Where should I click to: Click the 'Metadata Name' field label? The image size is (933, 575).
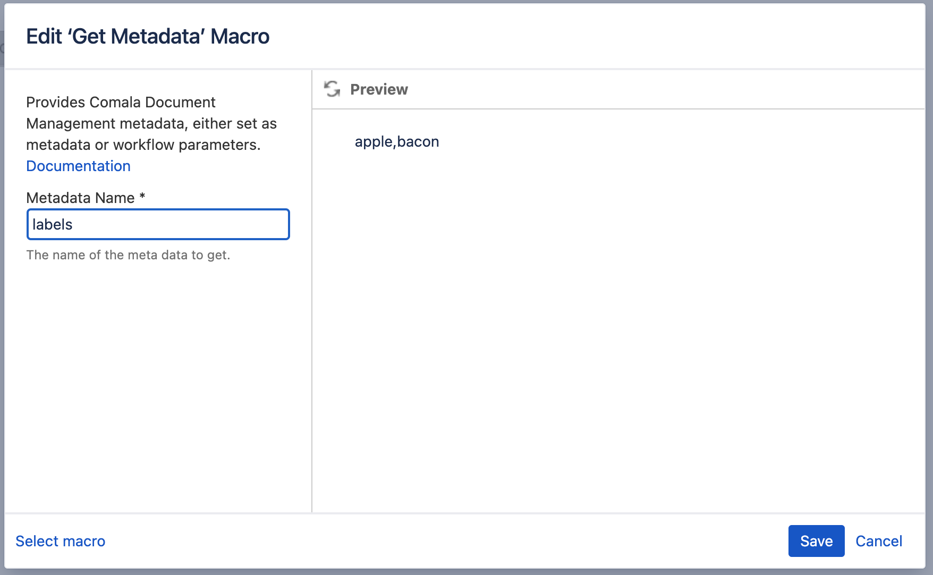coord(80,198)
